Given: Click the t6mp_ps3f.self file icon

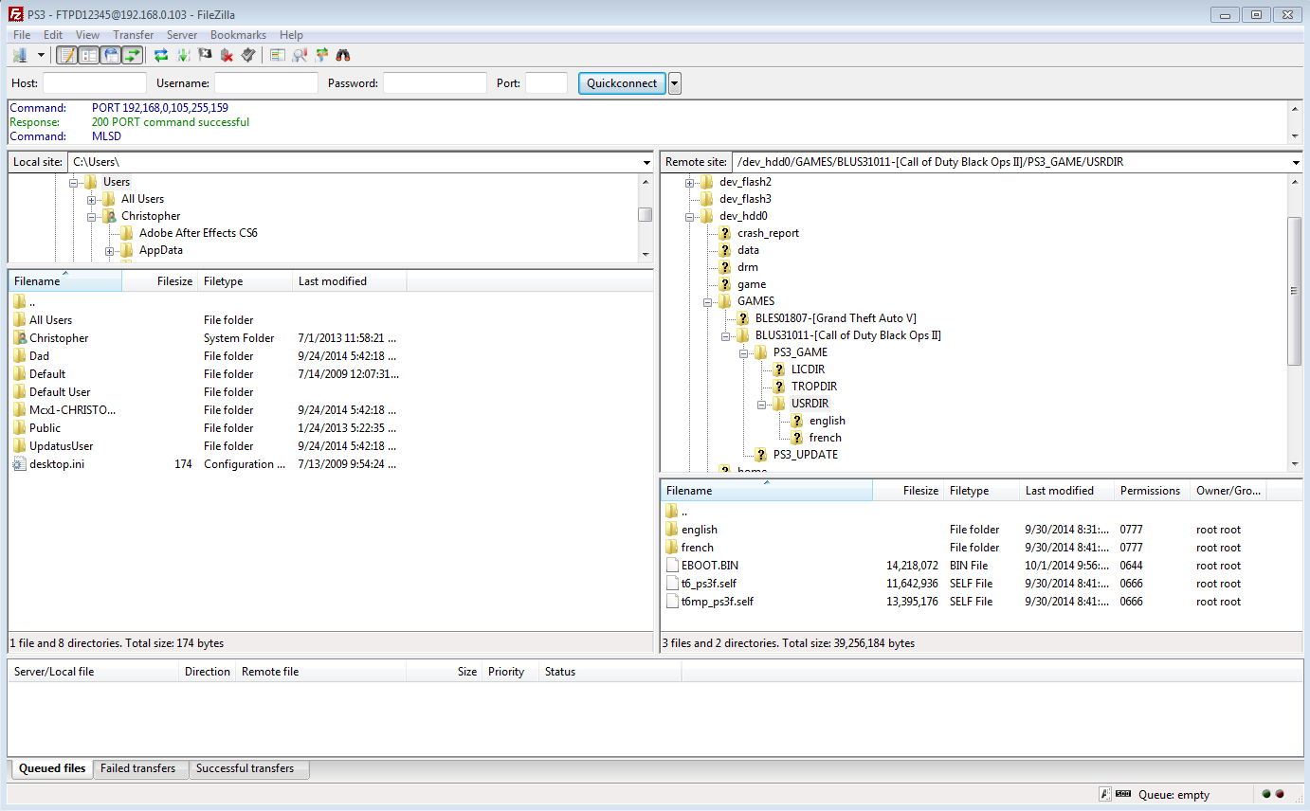Looking at the screenshot, I should tap(672, 602).
